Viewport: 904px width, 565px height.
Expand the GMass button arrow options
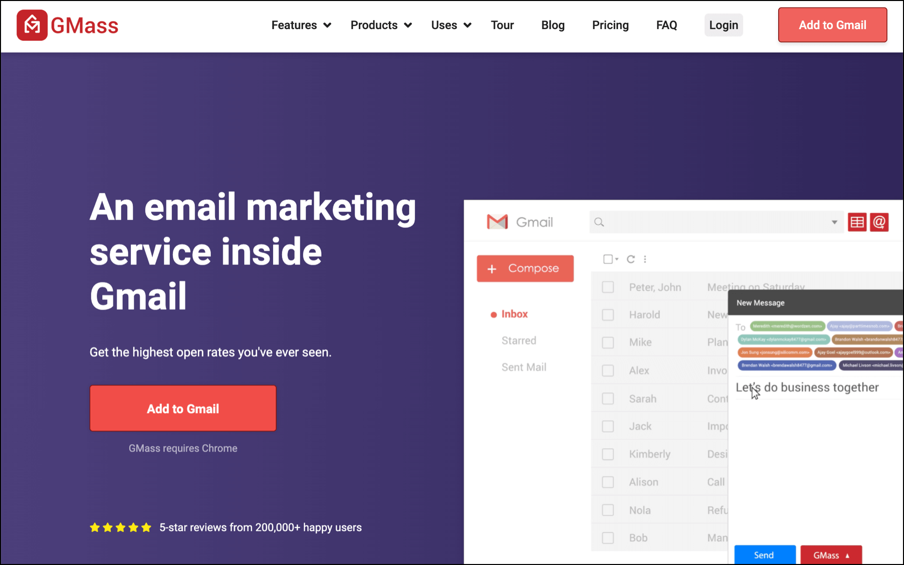(x=847, y=555)
